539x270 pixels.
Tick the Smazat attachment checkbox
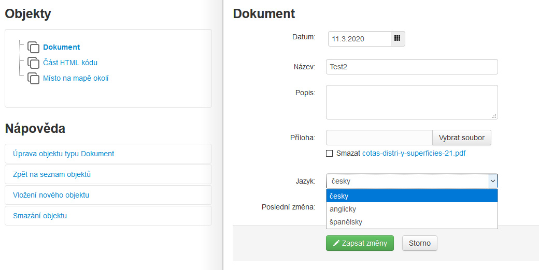click(x=330, y=153)
